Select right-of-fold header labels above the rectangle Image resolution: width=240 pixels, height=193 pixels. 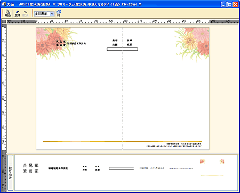[130, 43]
